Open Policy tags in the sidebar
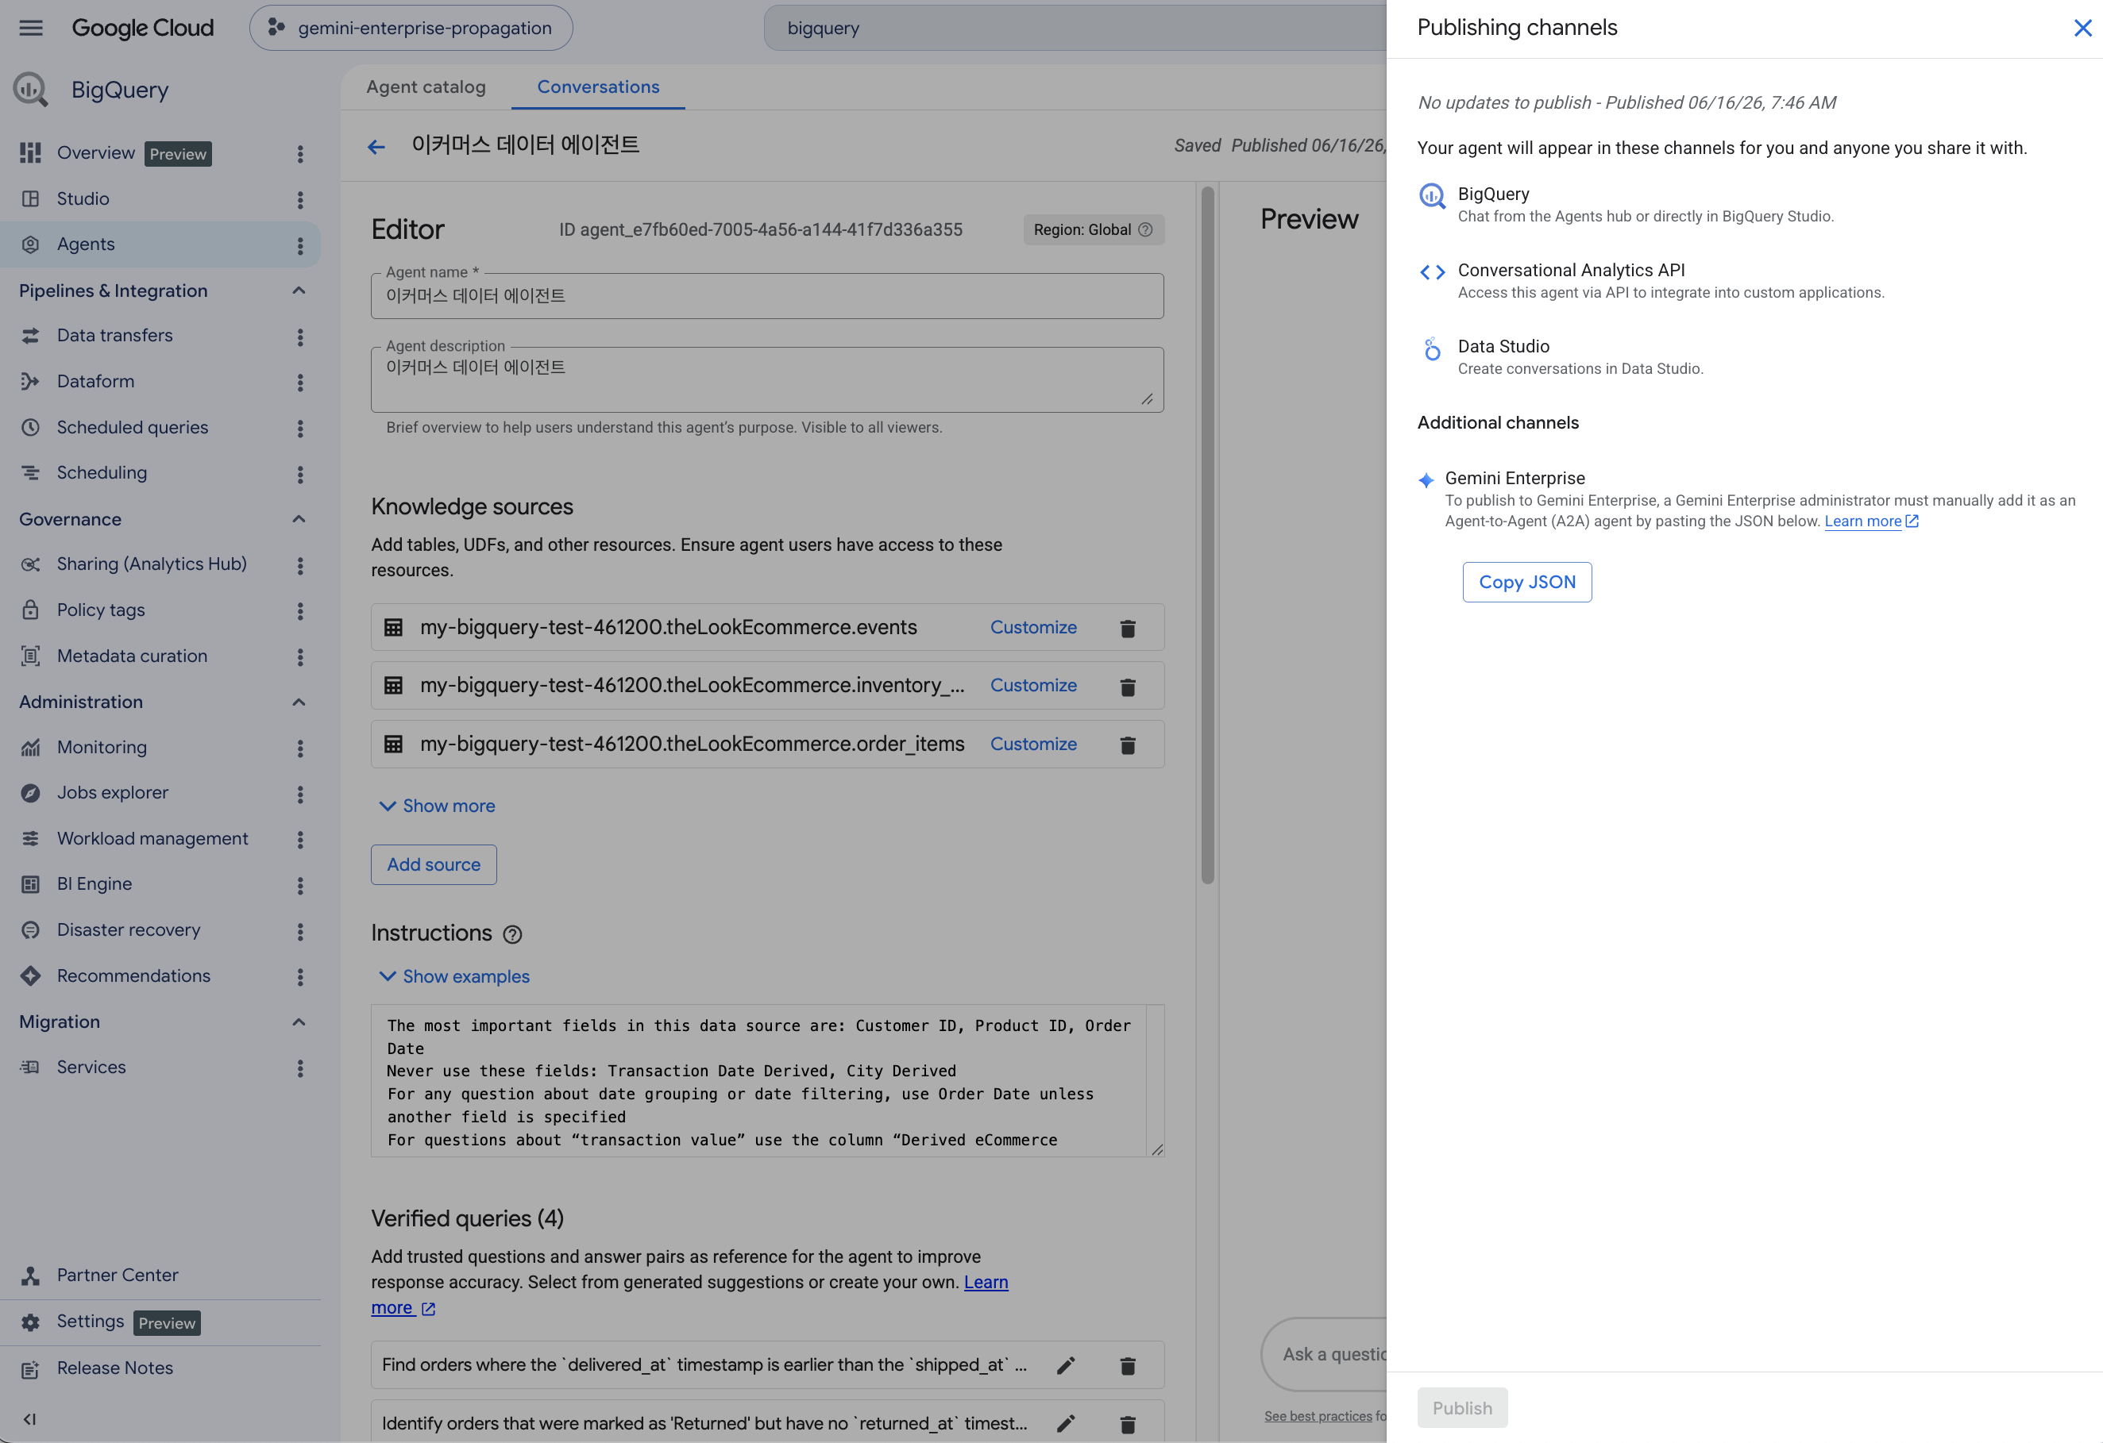Viewport: 2103px width, 1443px height. click(x=100, y=610)
